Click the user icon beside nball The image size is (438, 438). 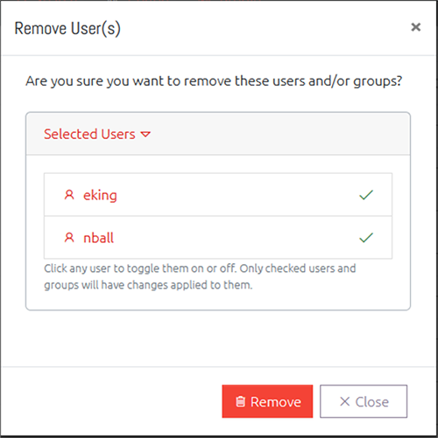click(69, 238)
